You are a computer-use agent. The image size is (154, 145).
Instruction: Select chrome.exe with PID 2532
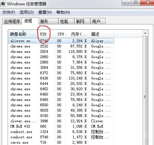point(61,46)
